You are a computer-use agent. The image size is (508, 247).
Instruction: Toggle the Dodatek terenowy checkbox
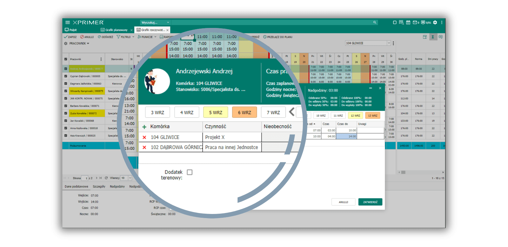tap(190, 172)
